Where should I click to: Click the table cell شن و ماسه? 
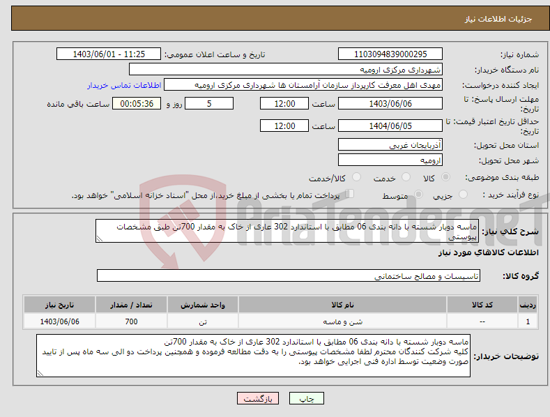[x=342, y=321]
